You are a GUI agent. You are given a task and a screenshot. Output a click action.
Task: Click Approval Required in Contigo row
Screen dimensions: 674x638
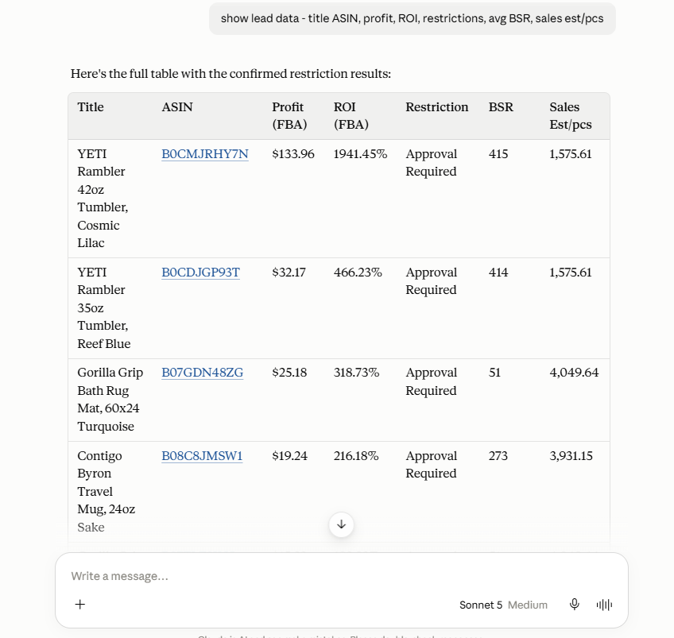pyautogui.click(x=431, y=465)
